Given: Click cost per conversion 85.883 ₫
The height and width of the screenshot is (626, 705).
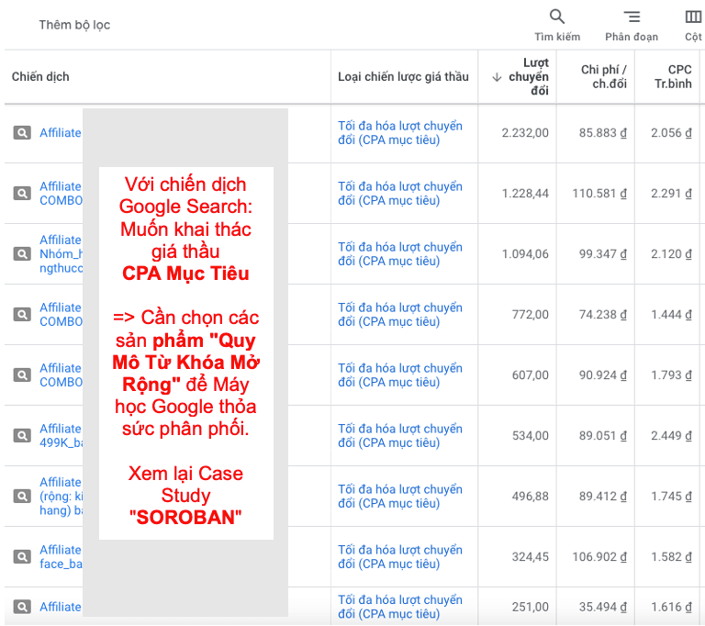Looking at the screenshot, I should tap(603, 133).
